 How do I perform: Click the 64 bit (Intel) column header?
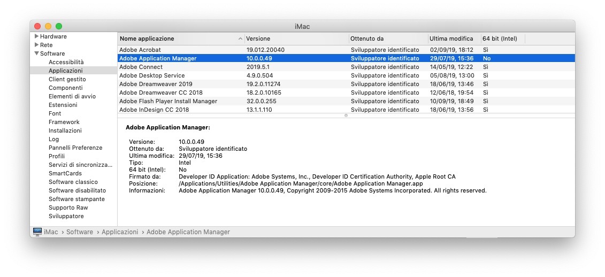tap(500, 39)
